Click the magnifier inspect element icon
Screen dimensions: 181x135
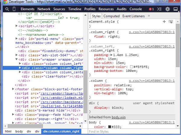coord(7,9)
